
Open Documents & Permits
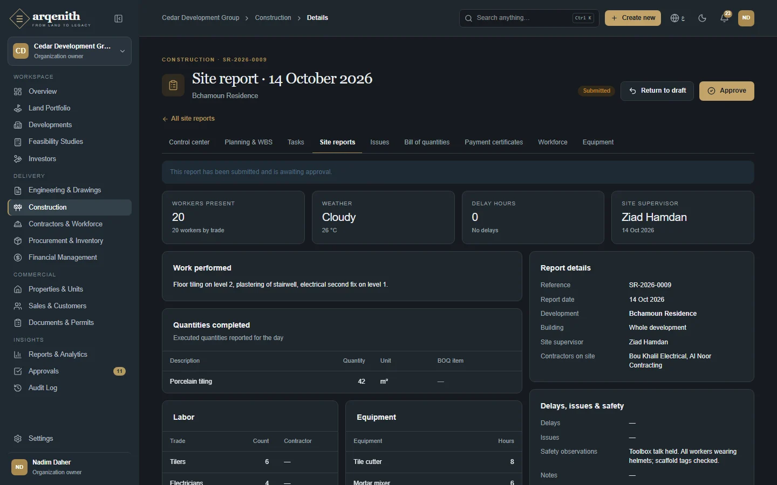coord(70,323)
